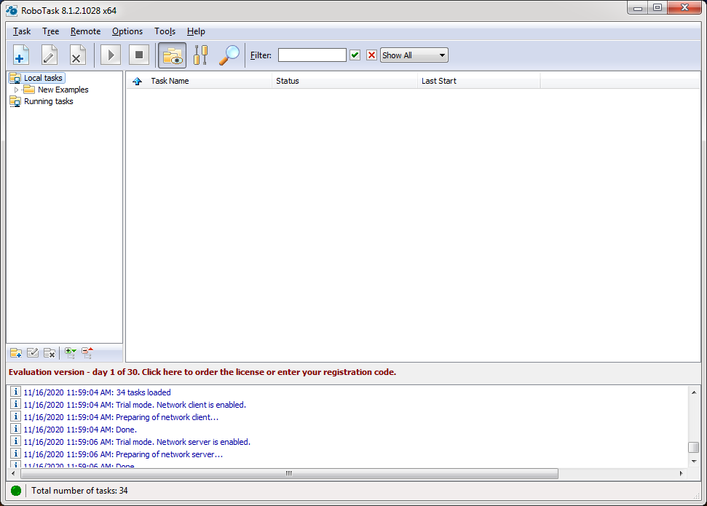707x506 pixels.
Task: Apply the filter with the green checkmark
Action: [355, 55]
